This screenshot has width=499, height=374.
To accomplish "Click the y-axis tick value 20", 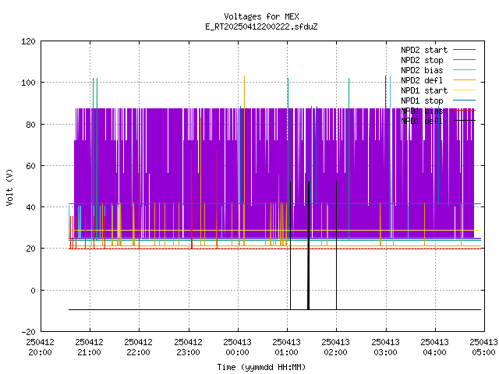I will point(31,249).
